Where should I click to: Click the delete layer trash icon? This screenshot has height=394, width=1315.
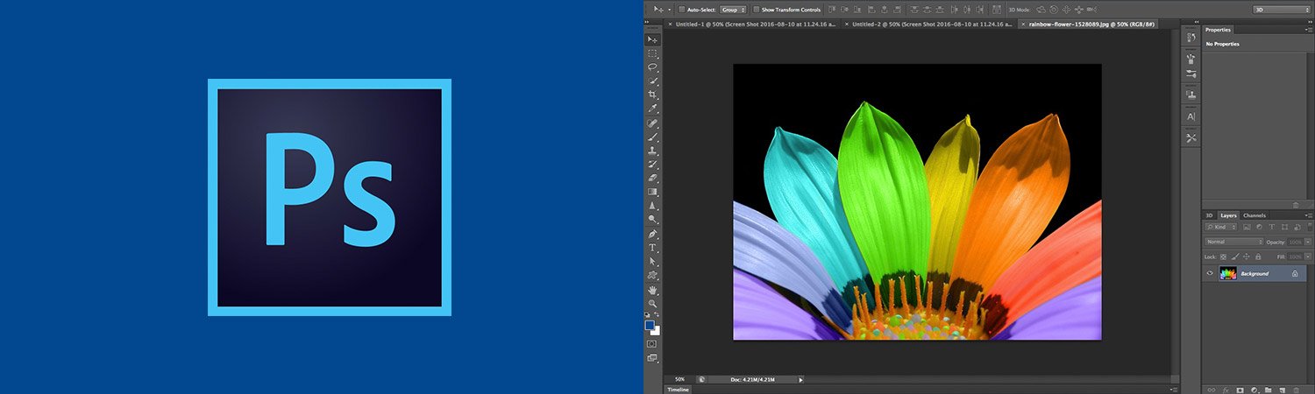[1295, 389]
